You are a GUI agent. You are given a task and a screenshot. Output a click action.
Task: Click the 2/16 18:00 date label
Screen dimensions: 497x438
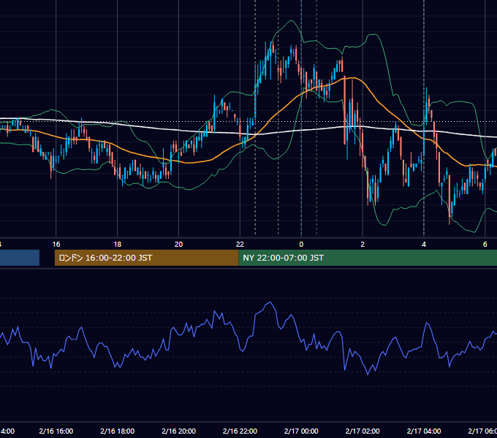coord(118,431)
